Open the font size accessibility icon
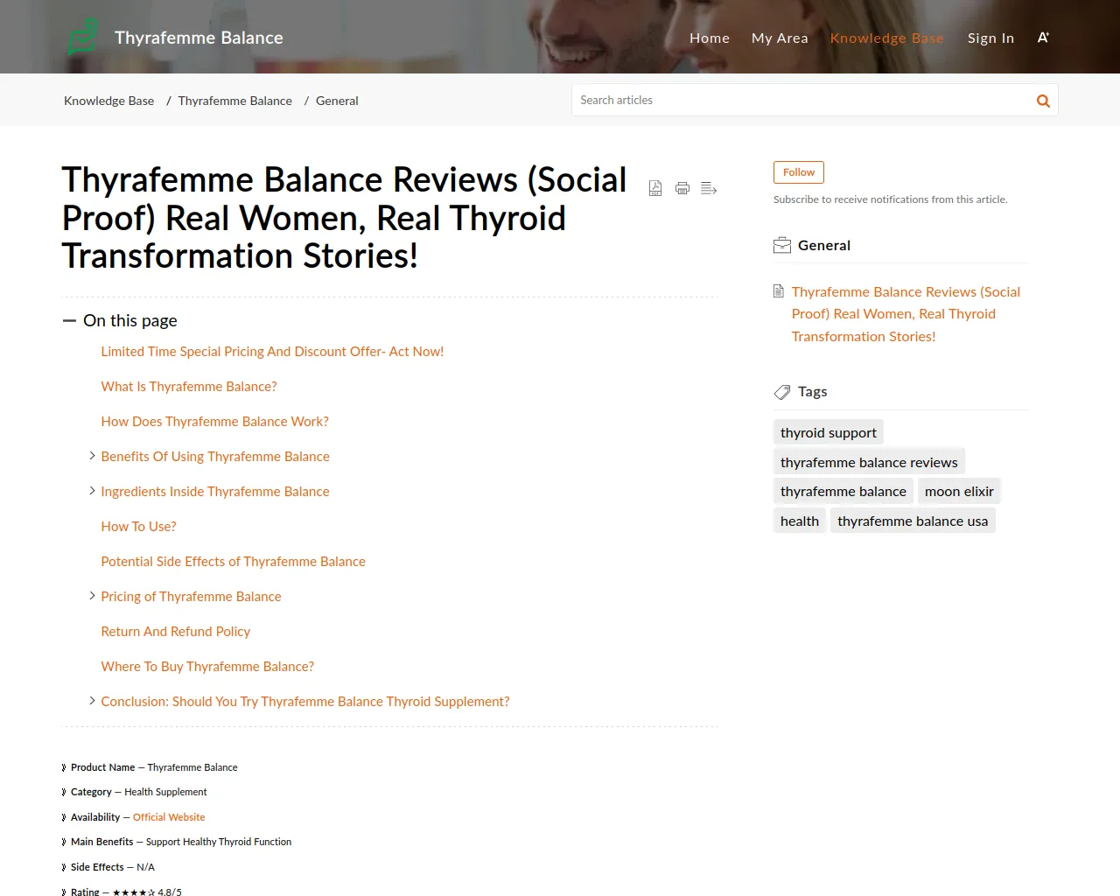The width and height of the screenshot is (1120, 896). 1043,38
